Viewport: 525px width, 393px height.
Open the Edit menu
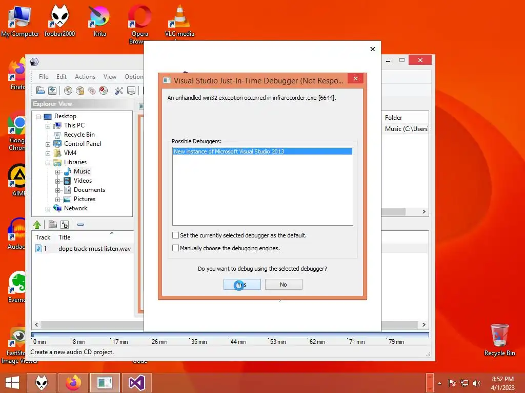pyautogui.click(x=62, y=77)
